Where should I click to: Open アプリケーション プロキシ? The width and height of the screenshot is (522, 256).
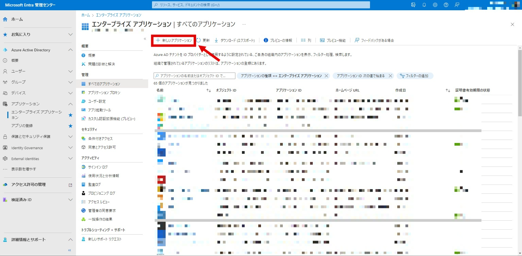pyautogui.click(x=104, y=92)
